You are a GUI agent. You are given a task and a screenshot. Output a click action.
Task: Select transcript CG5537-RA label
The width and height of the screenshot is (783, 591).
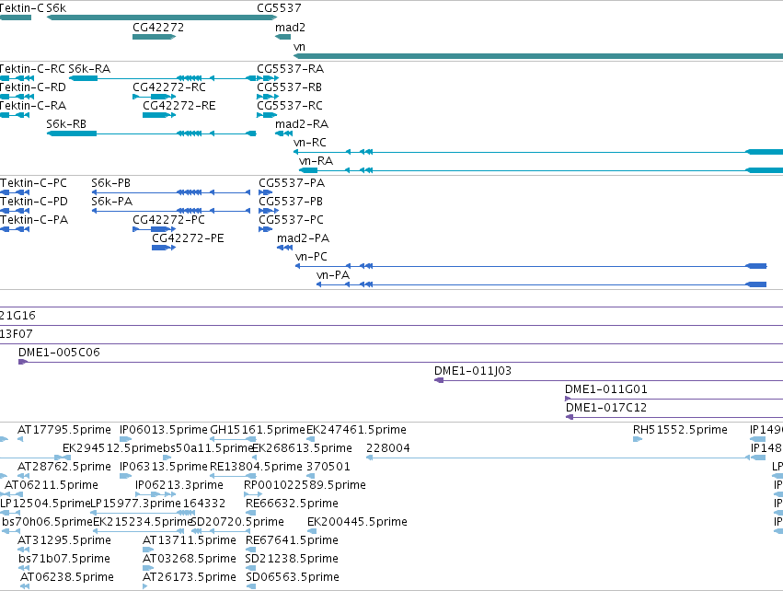(291, 69)
